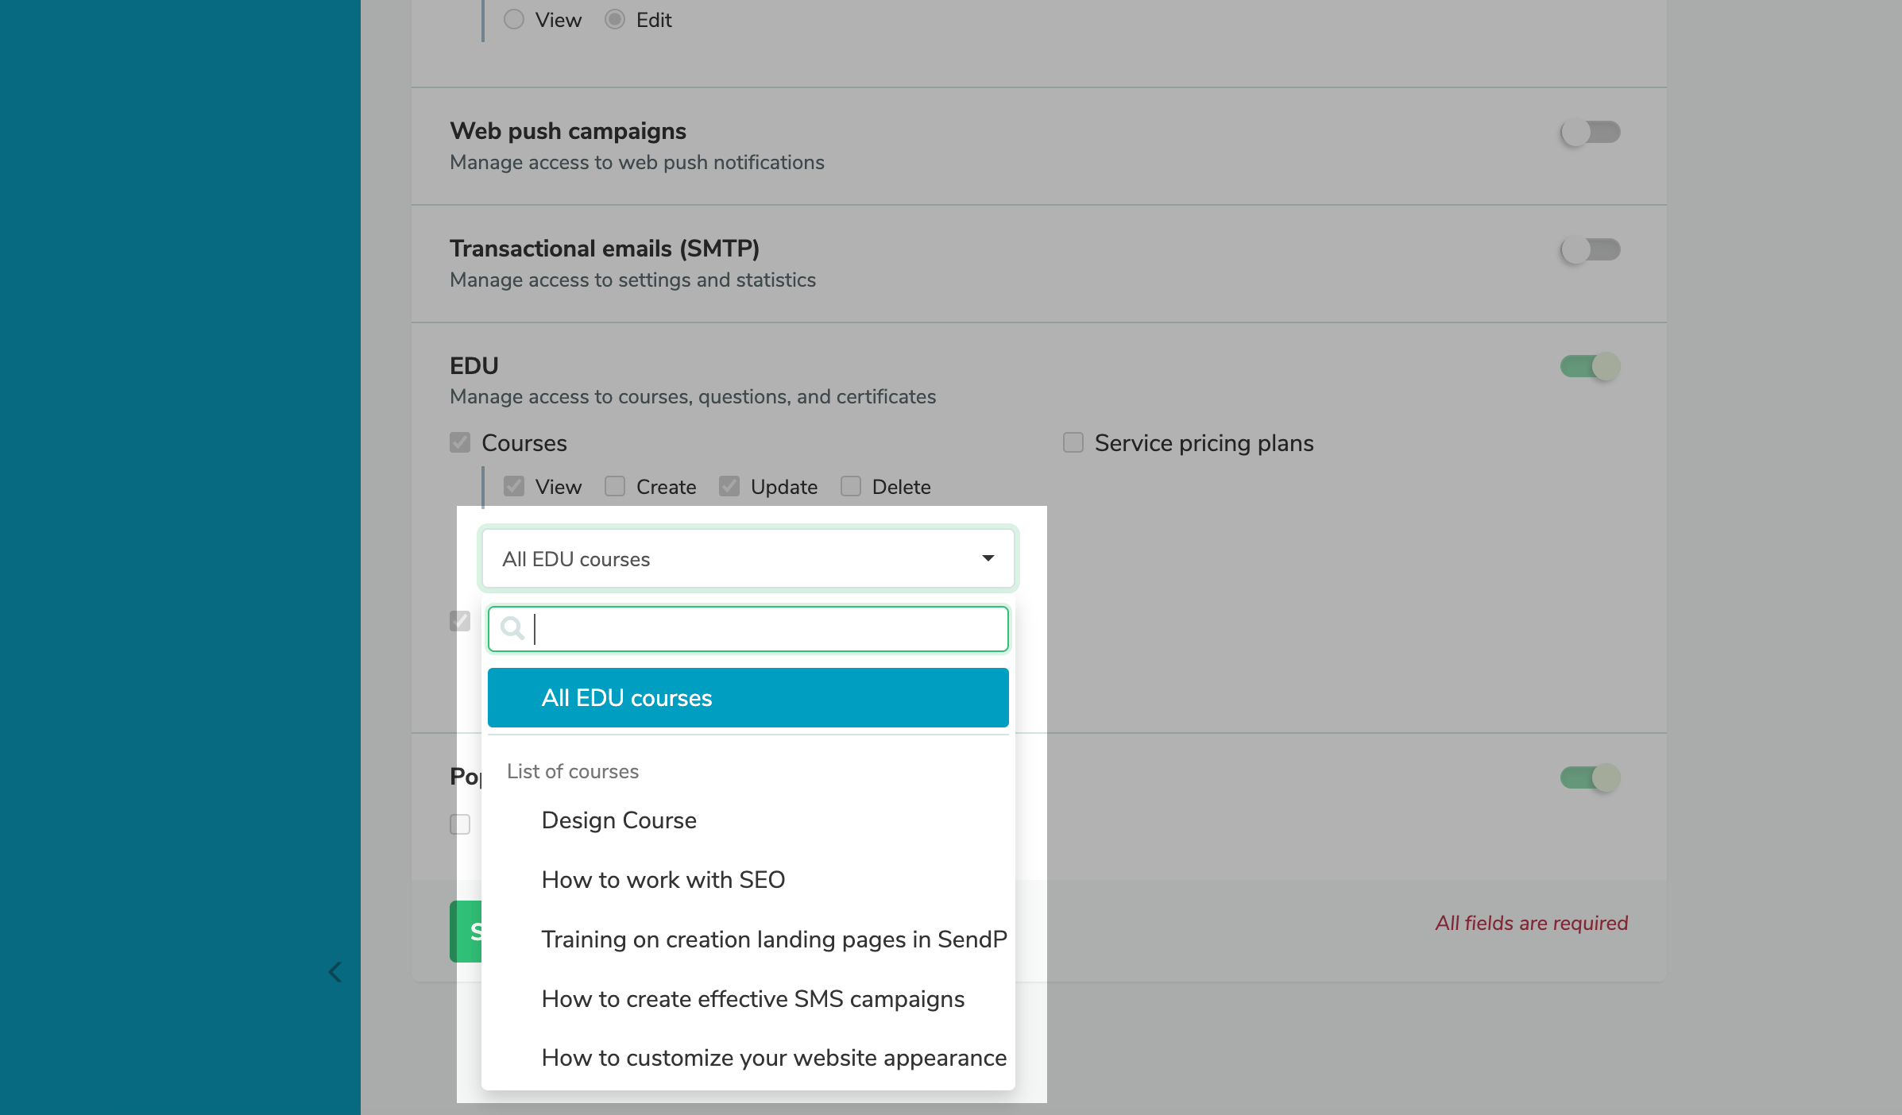Click the List of courses label
This screenshot has height=1115, width=1902.
point(573,771)
